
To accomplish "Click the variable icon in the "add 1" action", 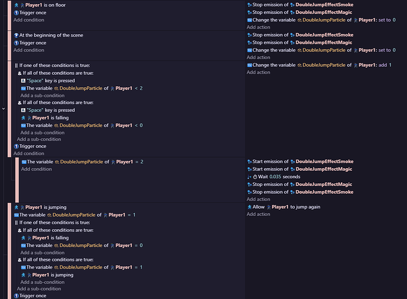I will click(x=249, y=65).
